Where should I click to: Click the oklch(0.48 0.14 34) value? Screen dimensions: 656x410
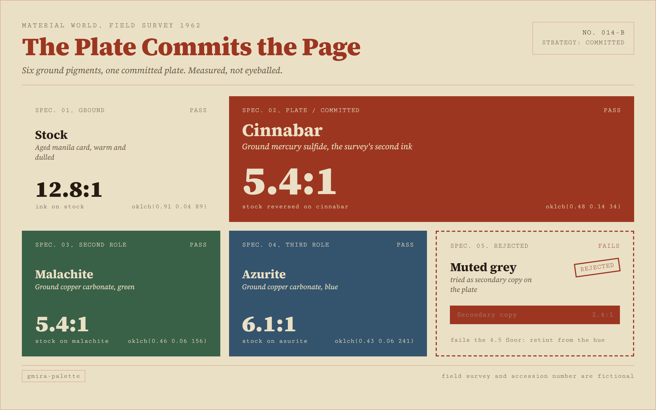pos(583,207)
